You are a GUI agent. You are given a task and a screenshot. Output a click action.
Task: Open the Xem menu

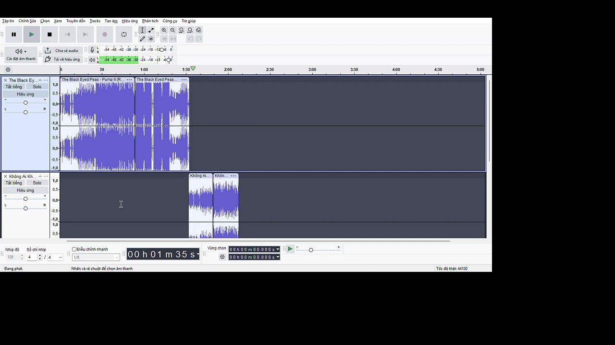(x=58, y=21)
